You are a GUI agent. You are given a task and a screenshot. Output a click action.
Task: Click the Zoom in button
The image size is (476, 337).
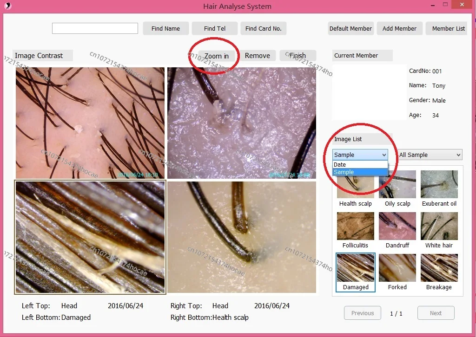tap(217, 56)
